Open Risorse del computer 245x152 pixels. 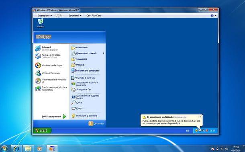pyautogui.click(x=85, y=70)
